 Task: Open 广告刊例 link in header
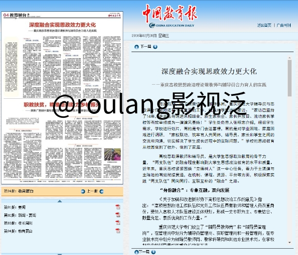284,25
